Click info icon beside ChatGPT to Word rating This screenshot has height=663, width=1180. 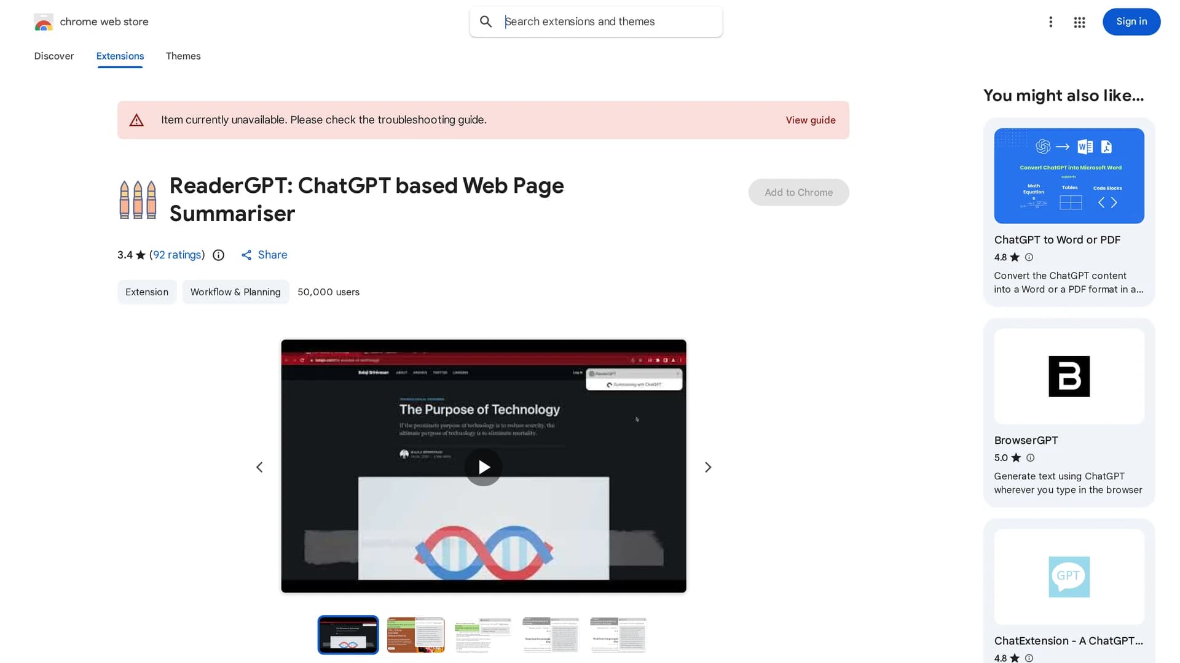(1029, 257)
